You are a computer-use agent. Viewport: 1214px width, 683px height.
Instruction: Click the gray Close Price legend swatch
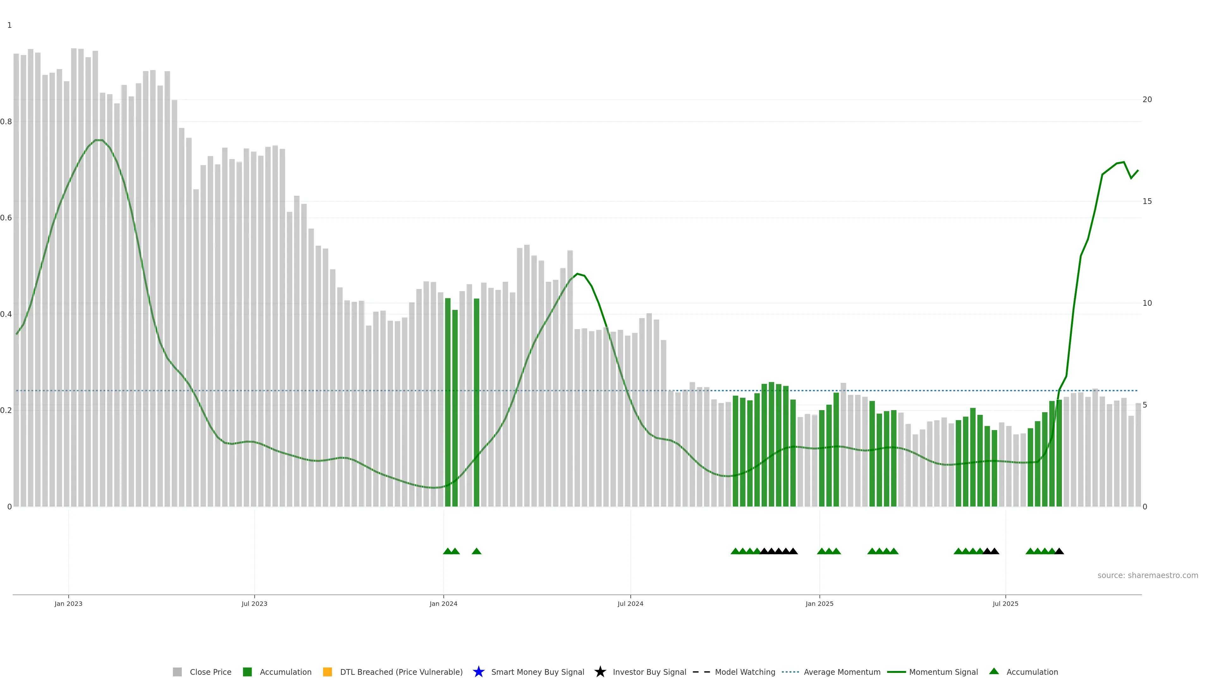pyautogui.click(x=177, y=672)
